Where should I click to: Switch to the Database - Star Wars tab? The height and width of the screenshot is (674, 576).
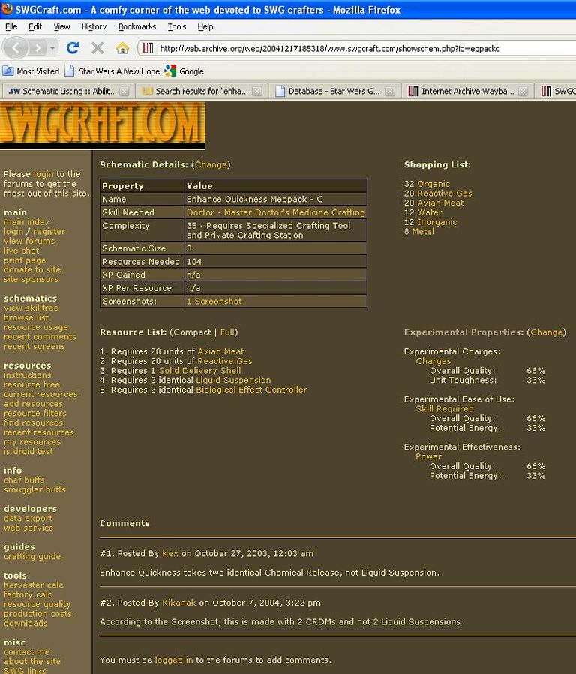tap(334, 92)
